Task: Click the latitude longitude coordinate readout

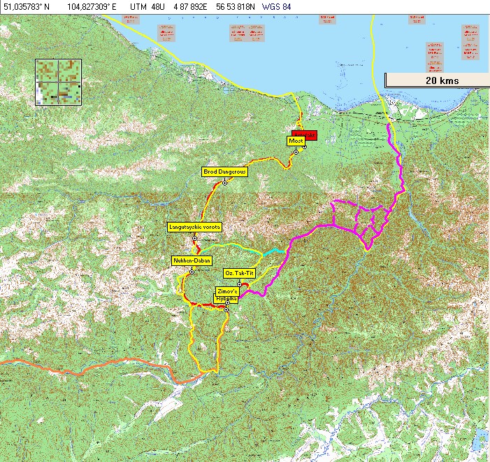Action: tap(62, 5)
